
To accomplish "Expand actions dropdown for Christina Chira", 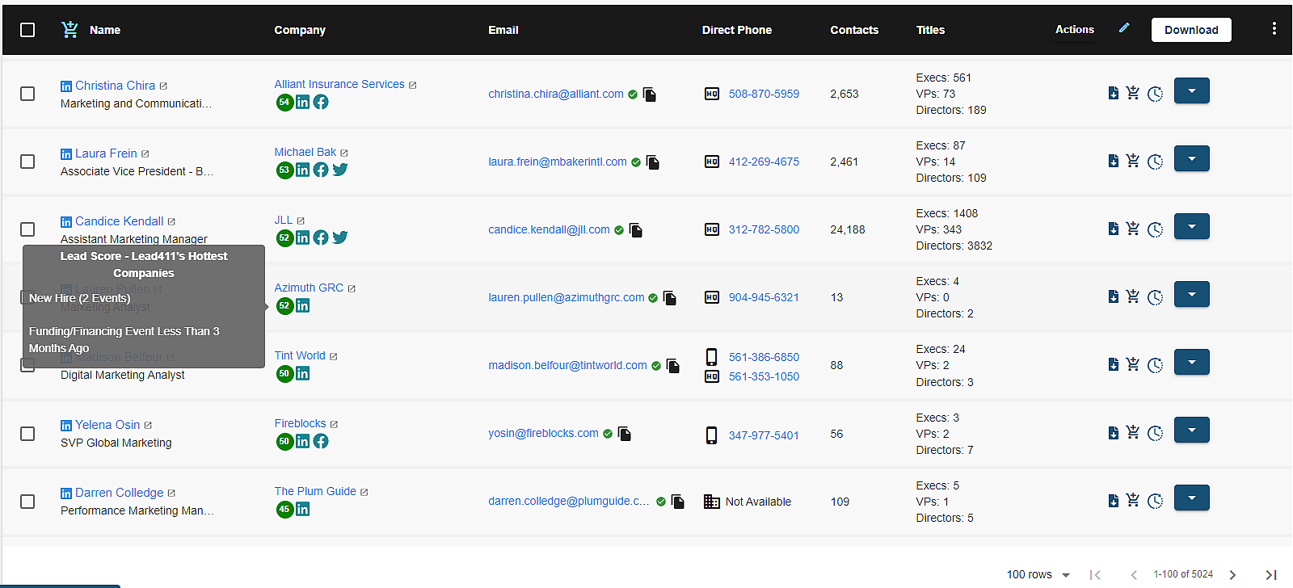I will tap(1191, 90).
